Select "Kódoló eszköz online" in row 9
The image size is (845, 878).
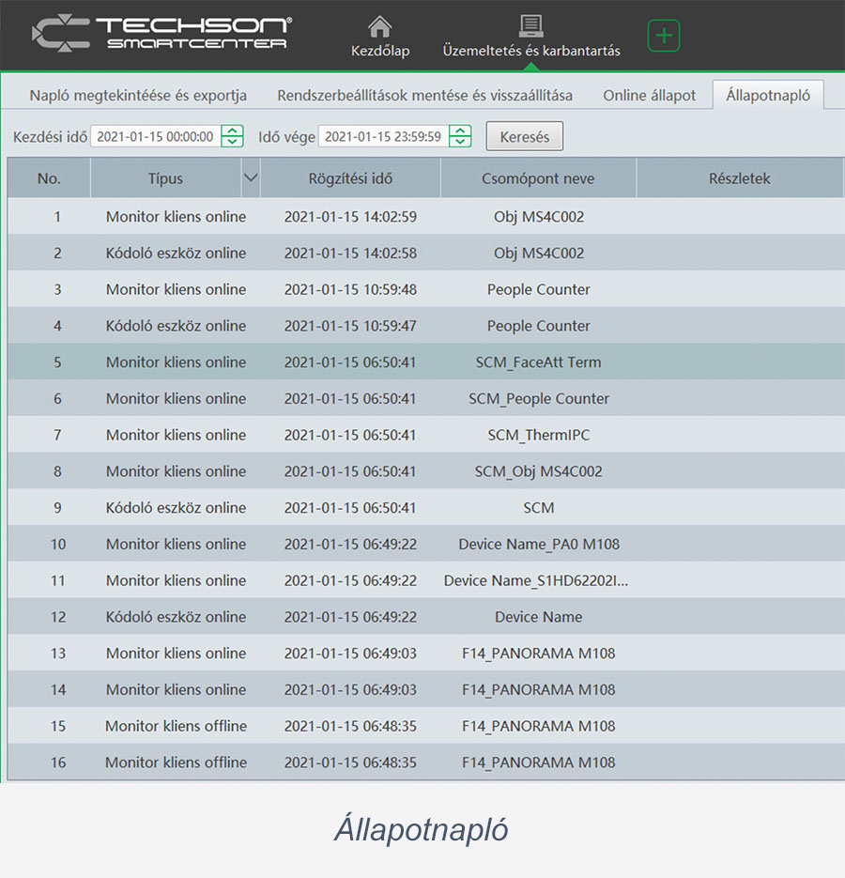coord(176,508)
